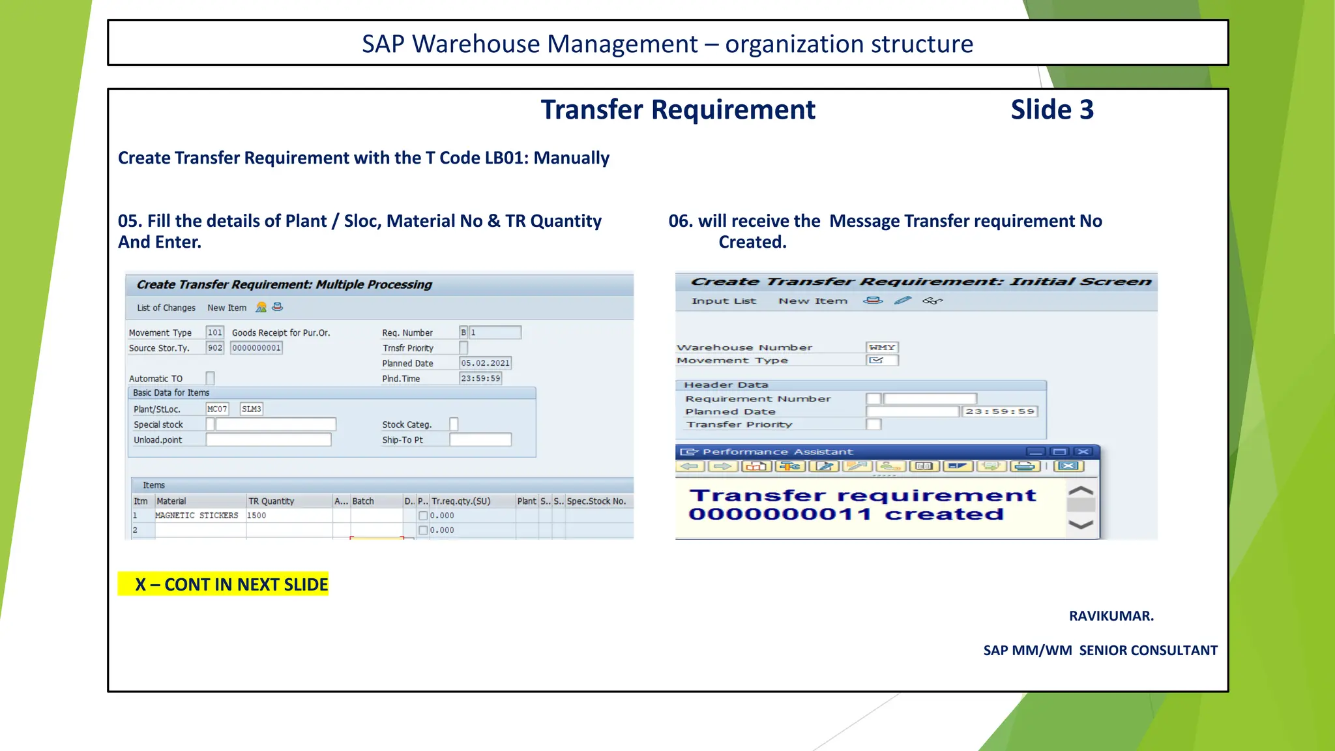This screenshot has height=751, width=1335.
Task: Tick the P.. checkbox in item row 1
Action: [x=423, y=516]
